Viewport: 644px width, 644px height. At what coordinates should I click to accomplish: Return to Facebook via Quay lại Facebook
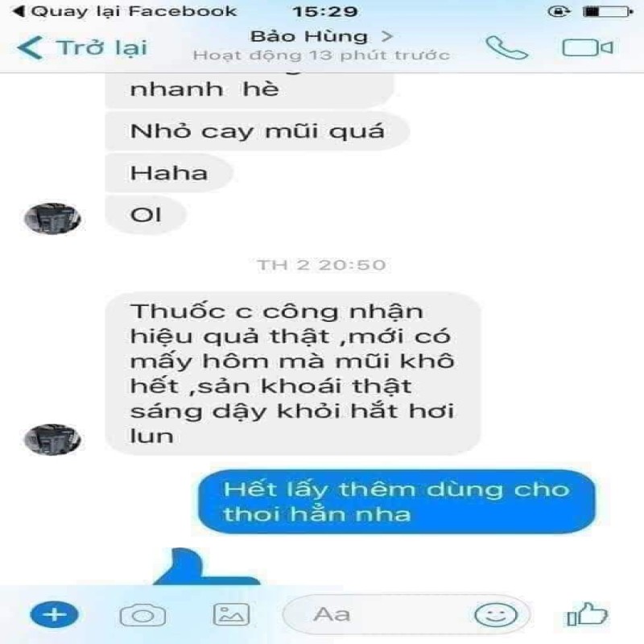tap(125, 11)
